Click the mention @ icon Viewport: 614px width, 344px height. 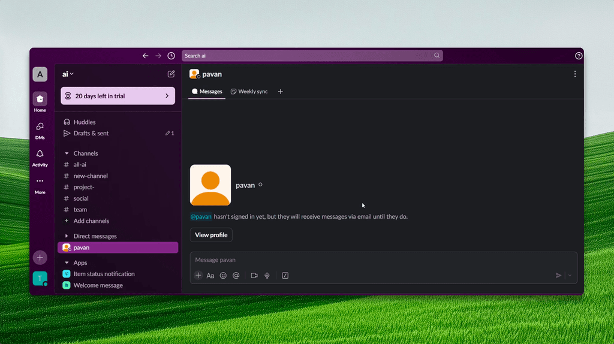236,276
